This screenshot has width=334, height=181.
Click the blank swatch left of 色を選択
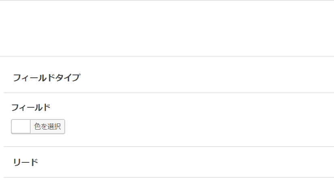21,127
